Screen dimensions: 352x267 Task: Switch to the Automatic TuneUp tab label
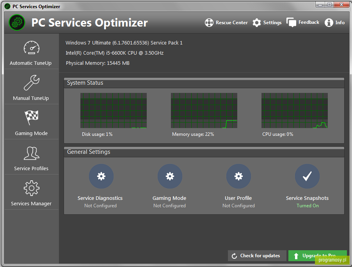point(30,63)
